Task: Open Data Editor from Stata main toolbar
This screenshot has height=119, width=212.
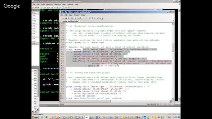Action: tap(57, 7)
